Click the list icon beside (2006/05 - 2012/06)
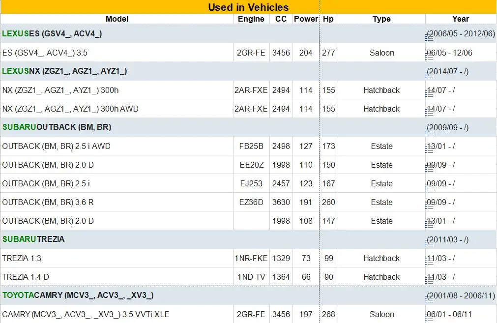 click(x=429, y=38)
